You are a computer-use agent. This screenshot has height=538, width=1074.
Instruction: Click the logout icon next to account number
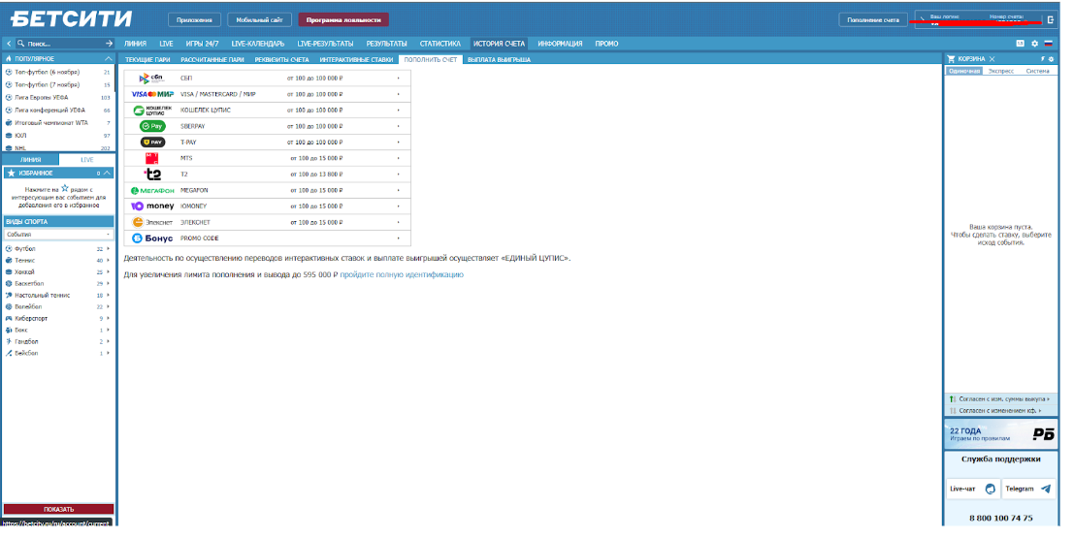[x=1051, y=19]
